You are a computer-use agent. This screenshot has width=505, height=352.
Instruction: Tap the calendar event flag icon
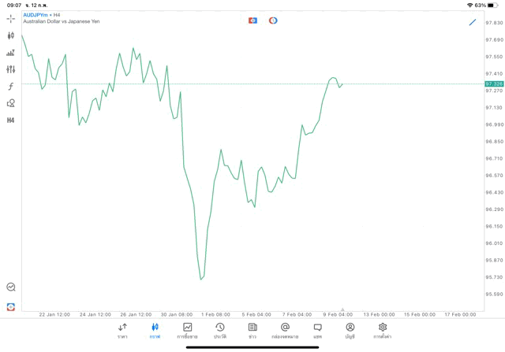[x=252, y=20]
